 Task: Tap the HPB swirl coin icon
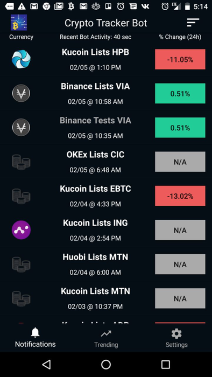[21, 59]
